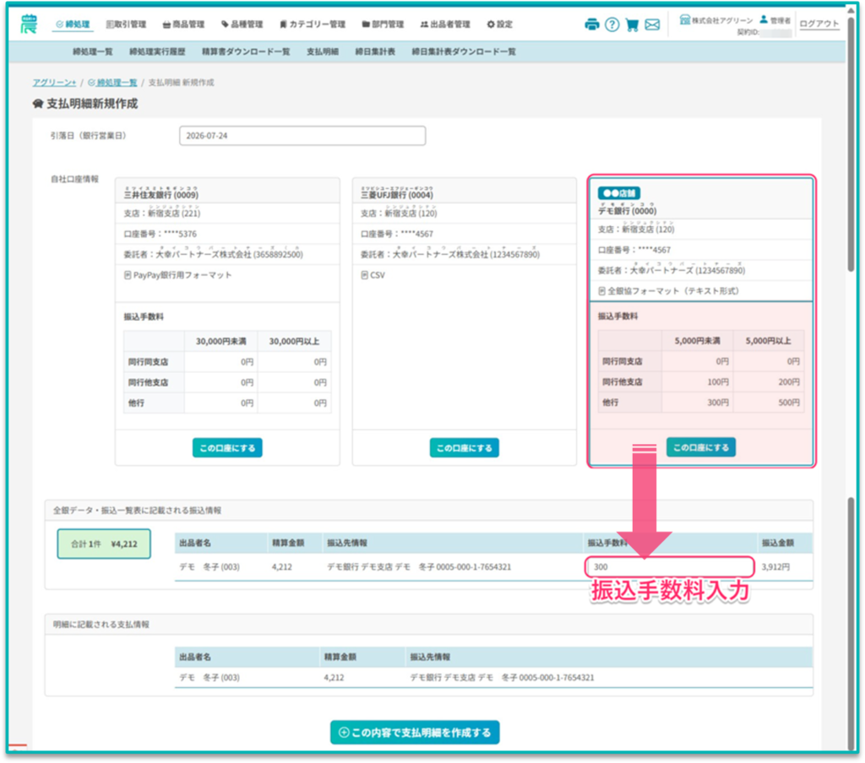Click the green Agreen logo icon
Image resolution: width=865 pixels, height=763 pixels.
[x=29, y=24]
